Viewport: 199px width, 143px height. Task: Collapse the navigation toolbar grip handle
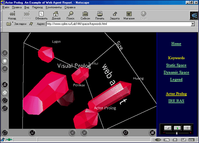click(2, 16)
